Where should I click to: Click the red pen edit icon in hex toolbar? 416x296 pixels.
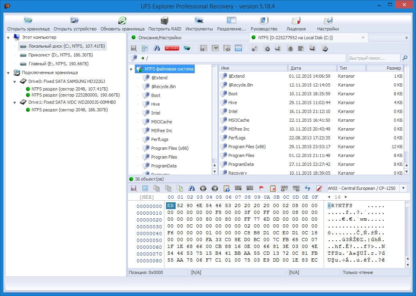[319, 188]
